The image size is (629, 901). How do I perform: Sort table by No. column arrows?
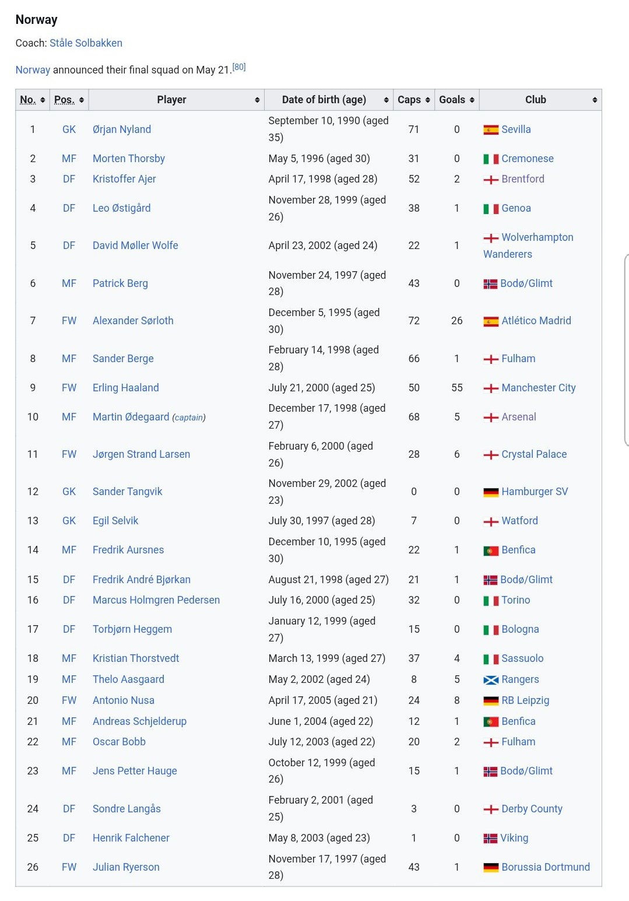43,100
